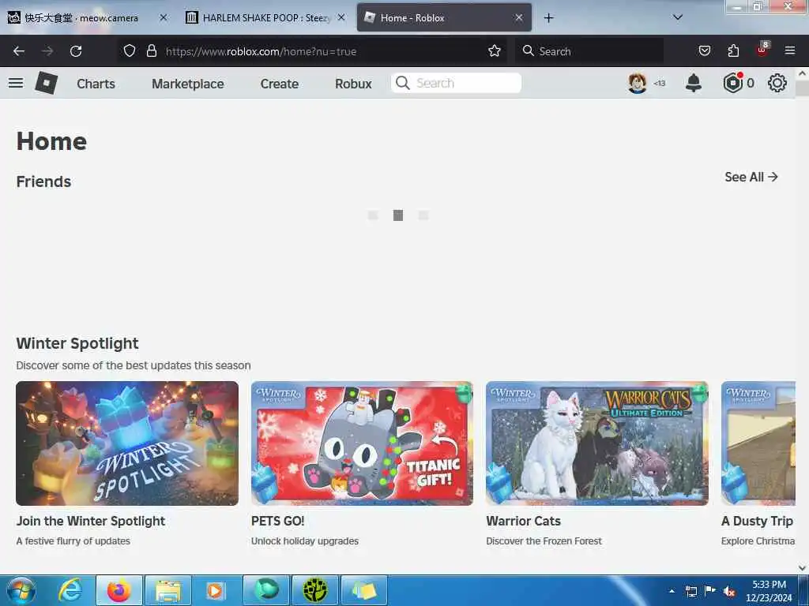The height and width of the screenshot is (606, 809).
Task: Open the teal sphere app on taskbar
Action: 266,590
